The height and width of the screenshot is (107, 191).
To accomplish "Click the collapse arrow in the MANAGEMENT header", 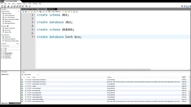I will 19,11.
